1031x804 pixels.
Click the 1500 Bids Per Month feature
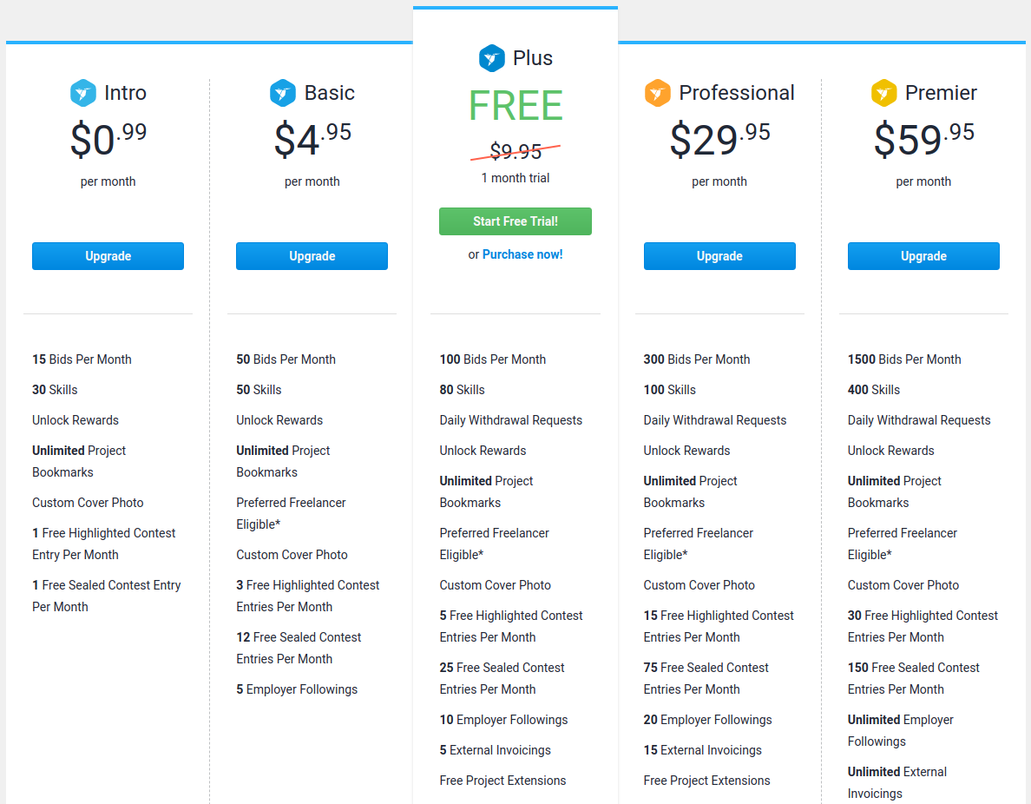coord(904,359)
